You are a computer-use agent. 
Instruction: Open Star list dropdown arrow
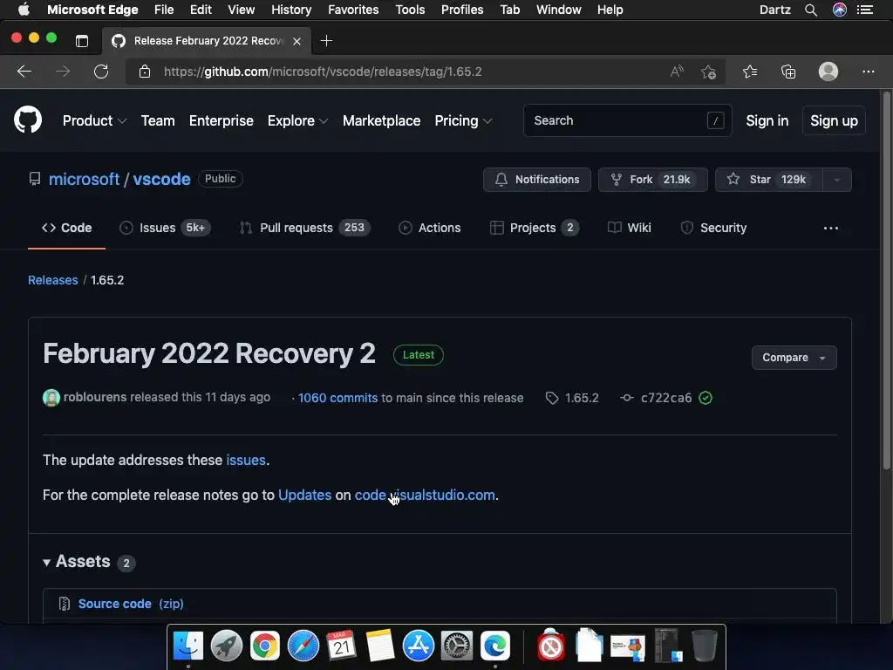[836, 180]
